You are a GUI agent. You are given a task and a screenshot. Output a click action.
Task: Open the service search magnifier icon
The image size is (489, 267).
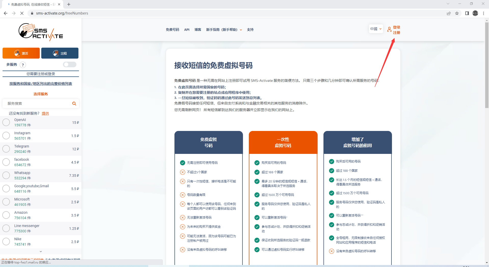click(74, 103)
